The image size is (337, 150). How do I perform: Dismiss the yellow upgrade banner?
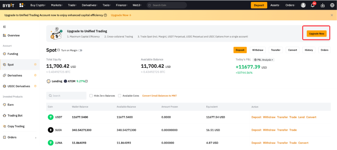[x=332, y=15]
